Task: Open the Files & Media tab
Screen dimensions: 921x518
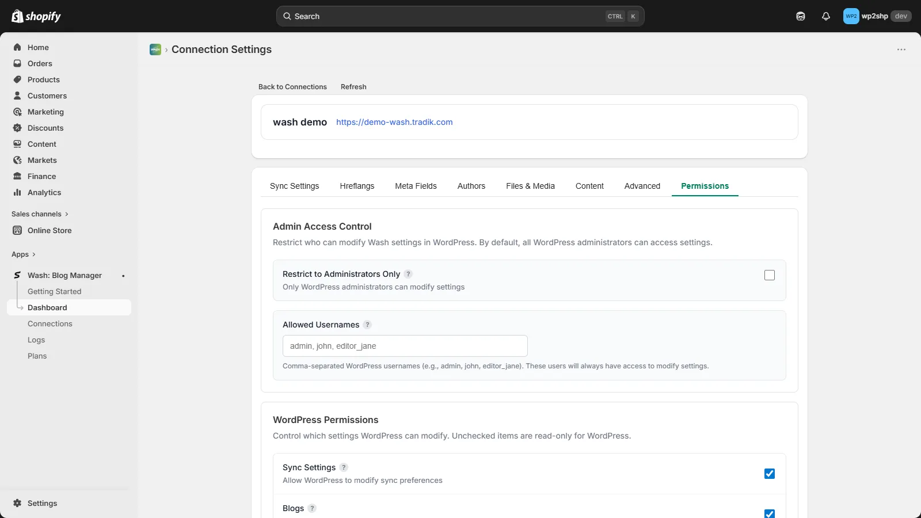Action: pyautogui.click(x=530, y=186)
